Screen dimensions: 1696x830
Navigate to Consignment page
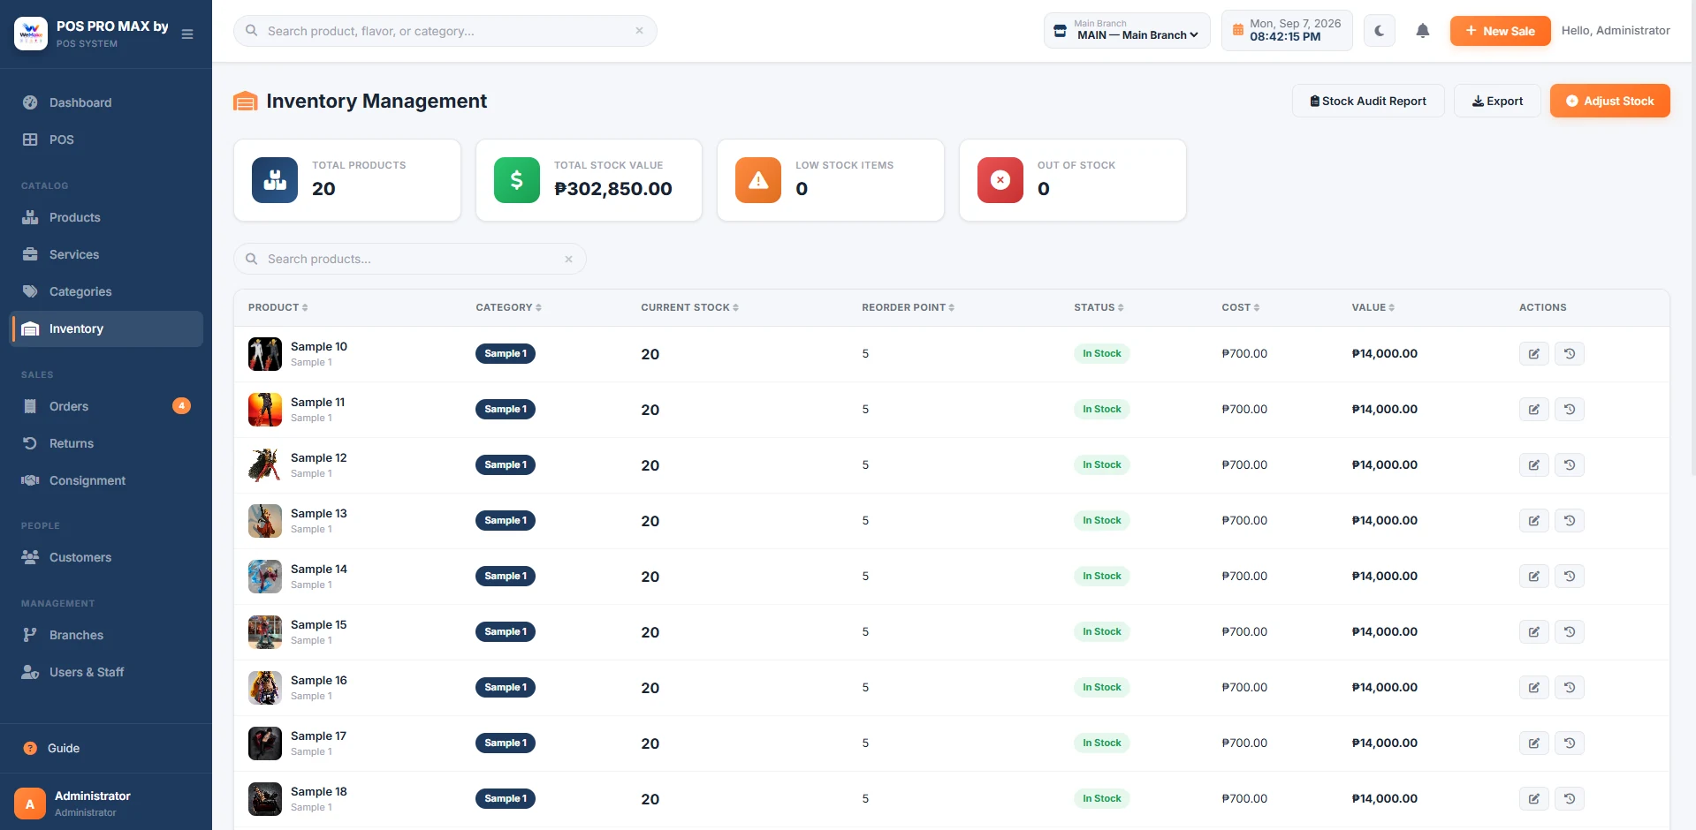coord(106,480)
